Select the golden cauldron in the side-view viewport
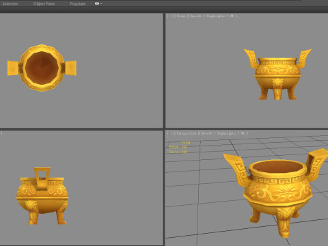 coord(42,196)
